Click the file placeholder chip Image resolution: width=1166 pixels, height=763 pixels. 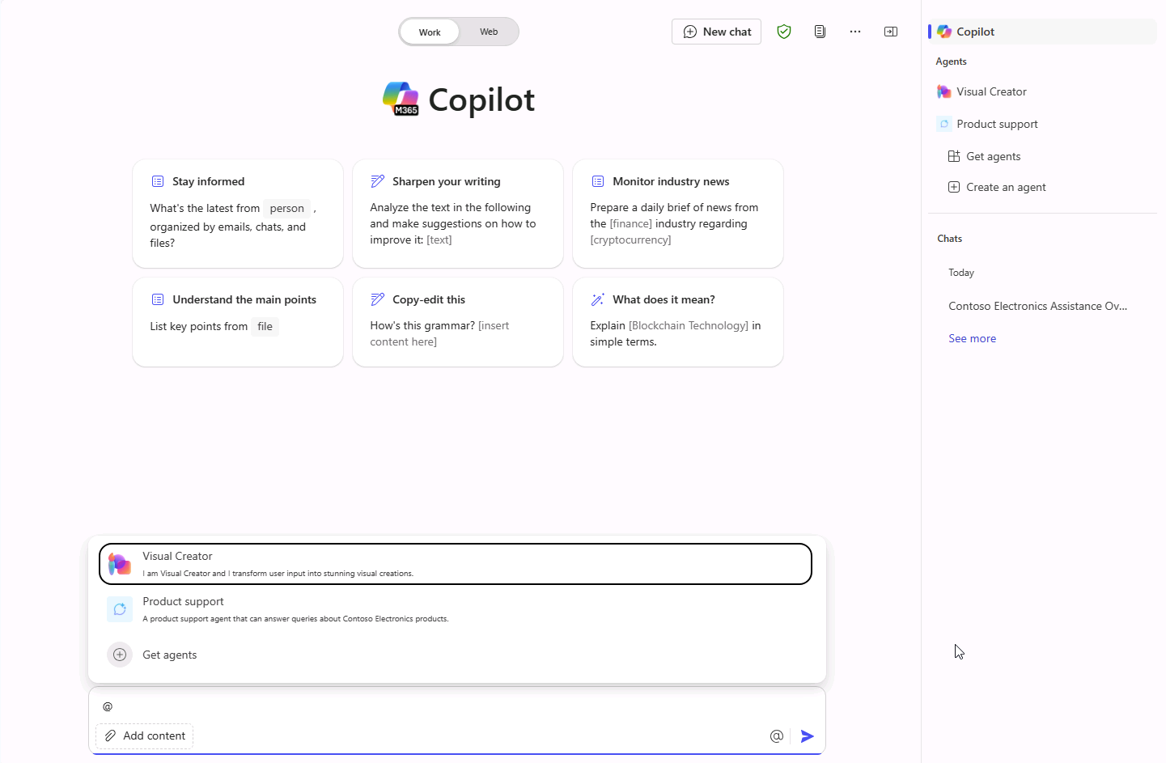pyautogui.click(x=265, y=326)
